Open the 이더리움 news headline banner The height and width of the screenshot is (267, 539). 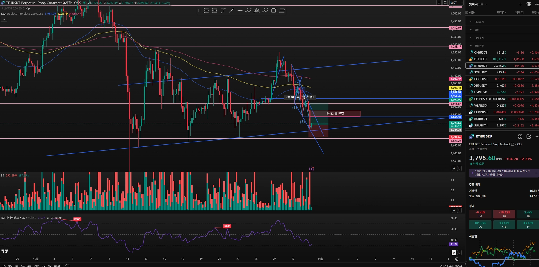click(504, 173)
